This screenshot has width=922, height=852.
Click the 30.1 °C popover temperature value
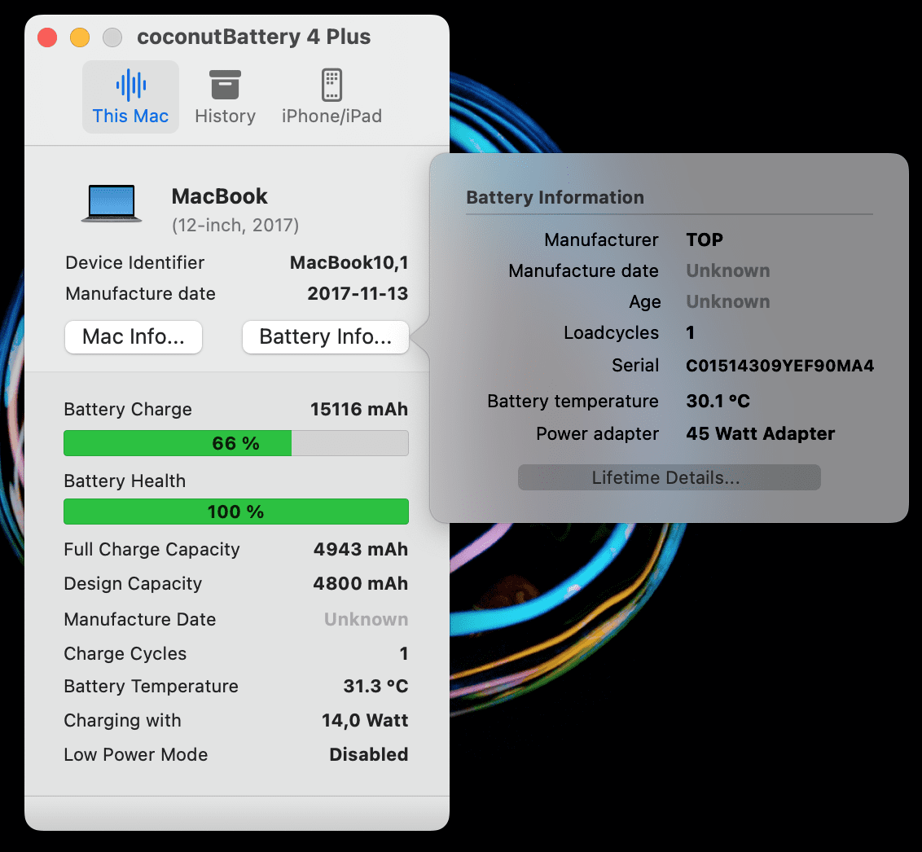pyautogui.click(x=718, y=401)
